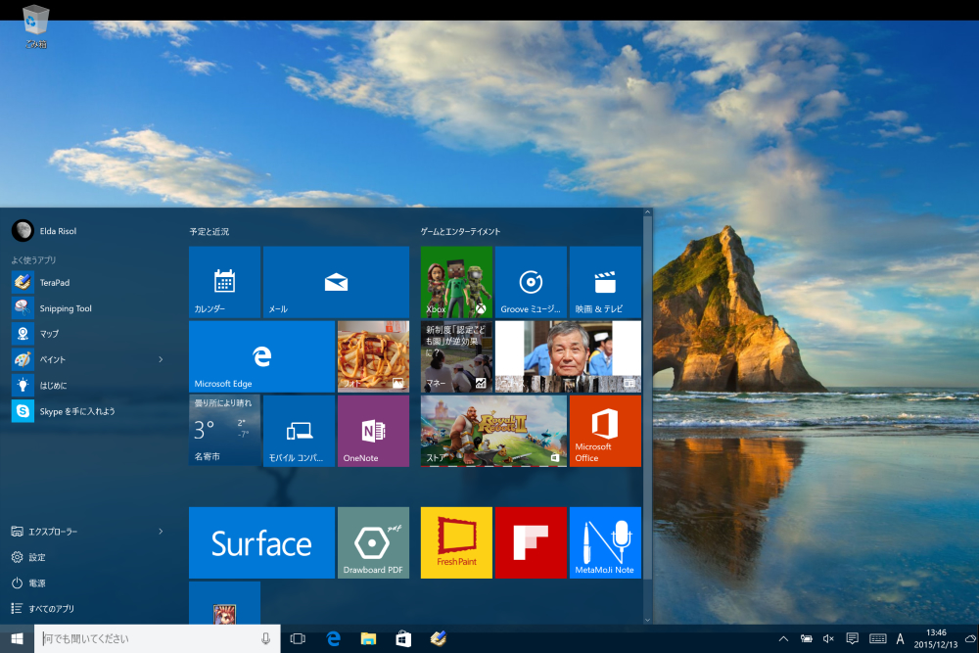
Task: Open TeraPad from the taskbar
Action: 439,638
